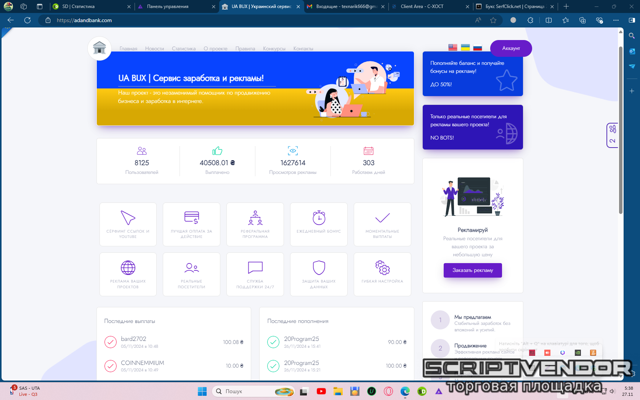640x400 pixels.
Task: Click the users icon above 8125
Action: tap(142, 151)
